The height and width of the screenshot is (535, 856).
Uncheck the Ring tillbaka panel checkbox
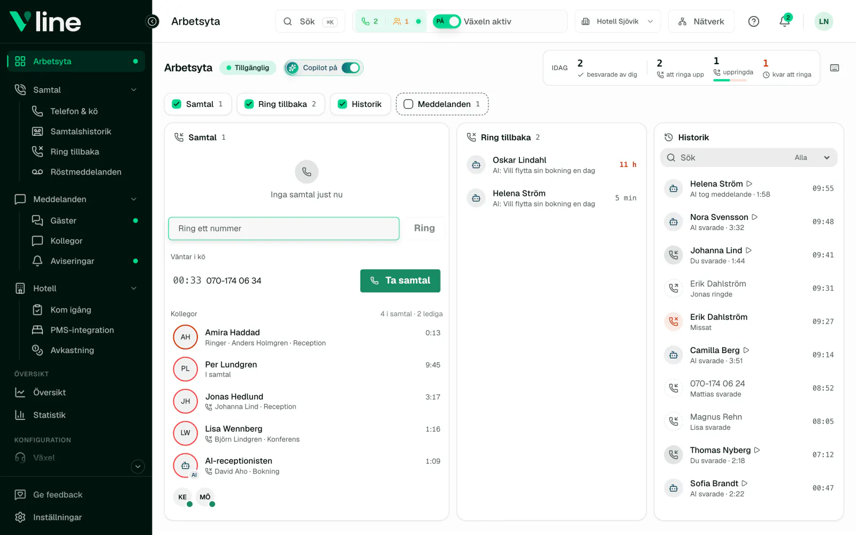pos(249,104)
